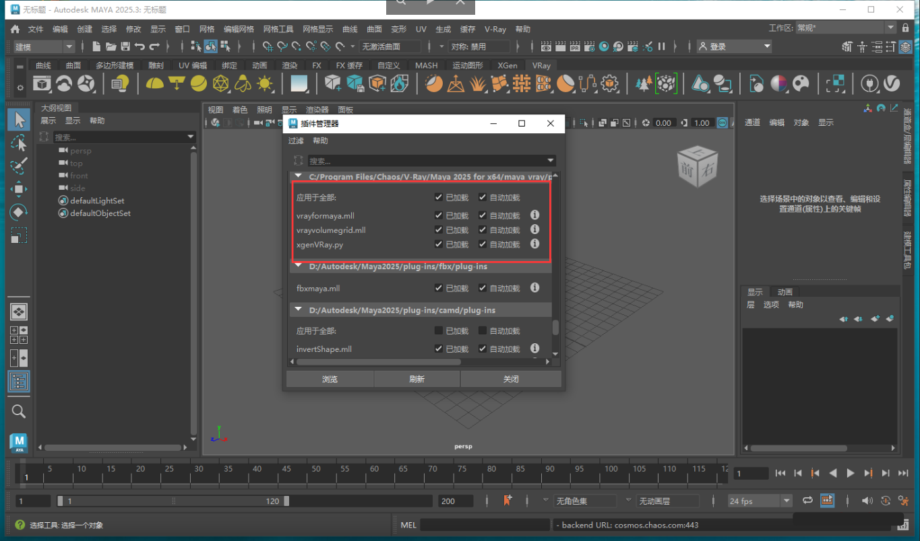This screenshot has height=541, width=920.
Task: Open the V-Ray menu in menu bar
Action: (495, 29)
